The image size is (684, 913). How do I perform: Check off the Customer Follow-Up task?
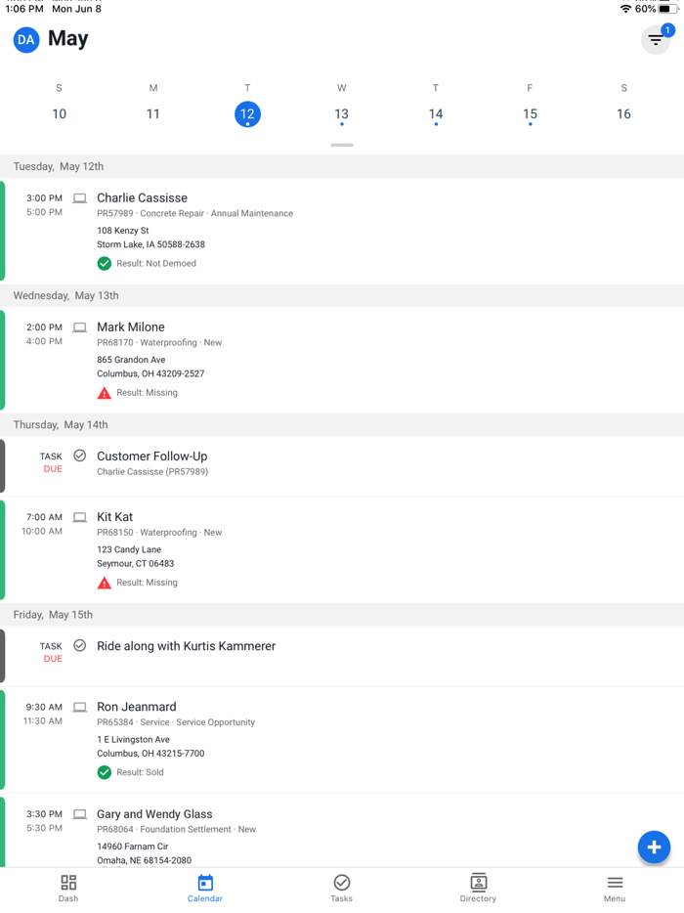click(79, 456)
